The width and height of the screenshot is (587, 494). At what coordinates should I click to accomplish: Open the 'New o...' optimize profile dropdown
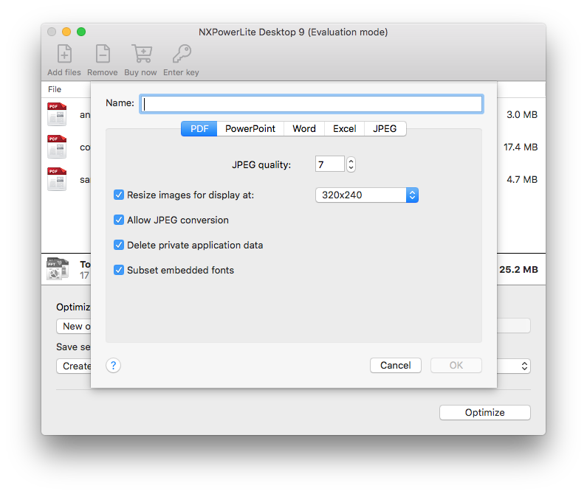[x=74, y=326]
